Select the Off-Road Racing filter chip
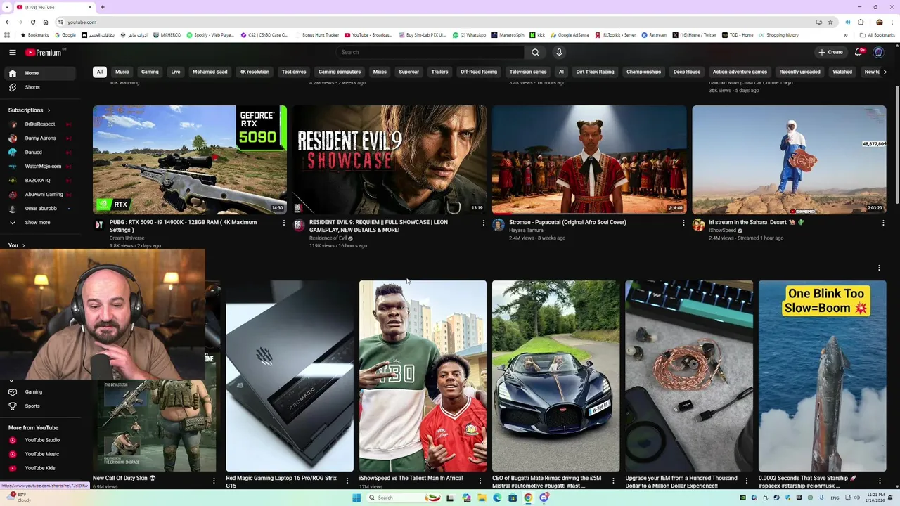This screenshot has height=506, width=900. [479, 72]
